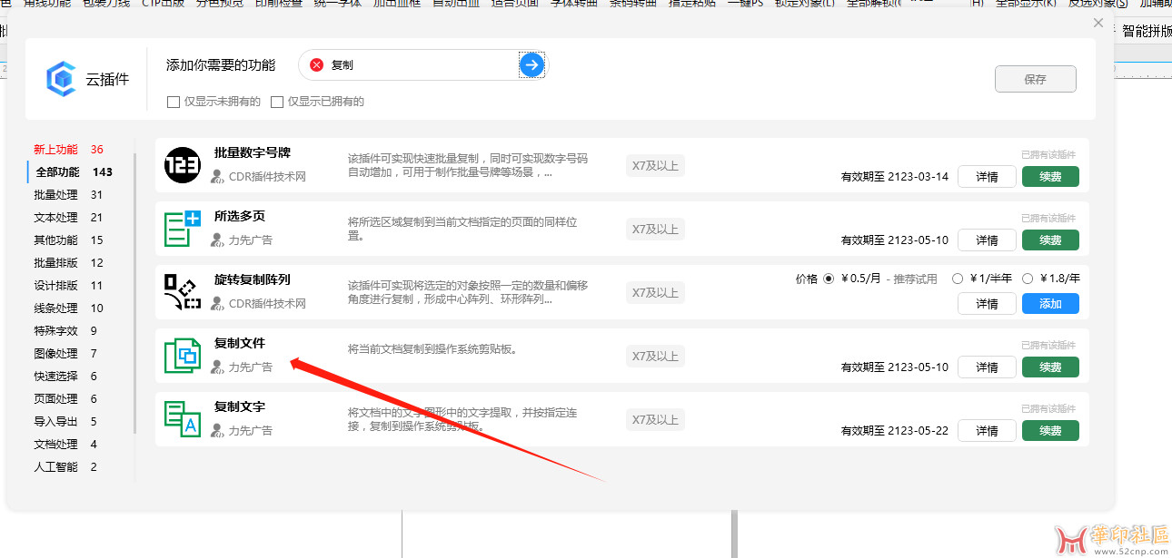Click the blue arrow search button
The width and height of the screenshot is (1172, 558).
click(531, 64)
